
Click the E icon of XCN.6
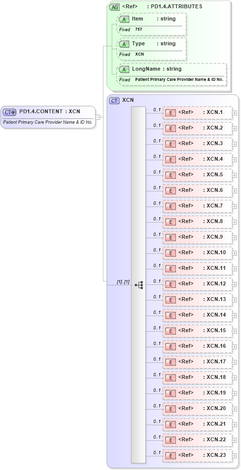171,191
